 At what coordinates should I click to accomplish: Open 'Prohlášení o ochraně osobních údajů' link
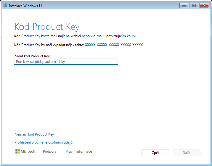44,142
